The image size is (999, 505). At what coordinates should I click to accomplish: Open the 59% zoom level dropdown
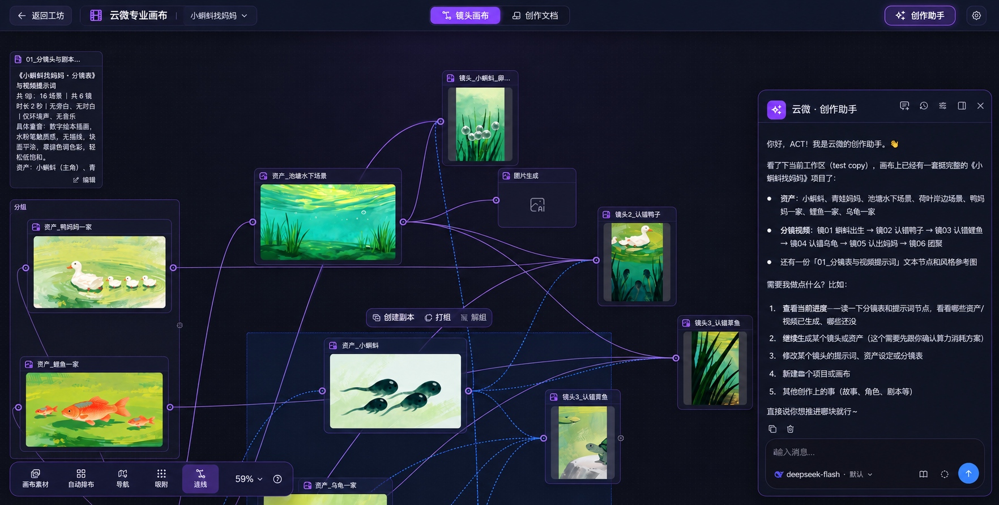(x=249, y=479)
